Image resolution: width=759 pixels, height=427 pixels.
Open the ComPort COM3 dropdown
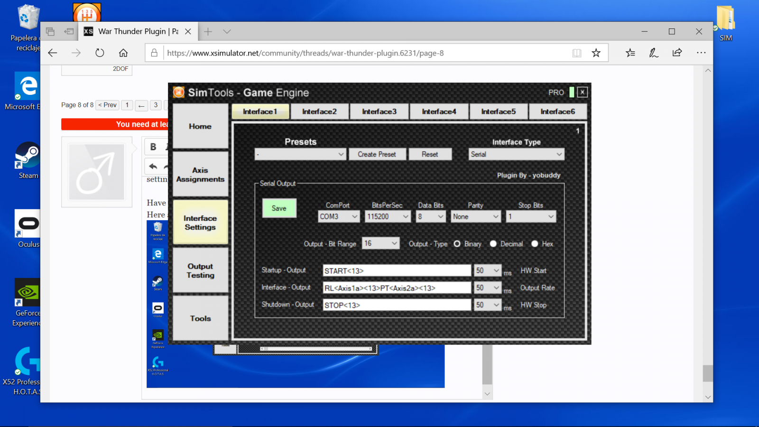[339, 216]
